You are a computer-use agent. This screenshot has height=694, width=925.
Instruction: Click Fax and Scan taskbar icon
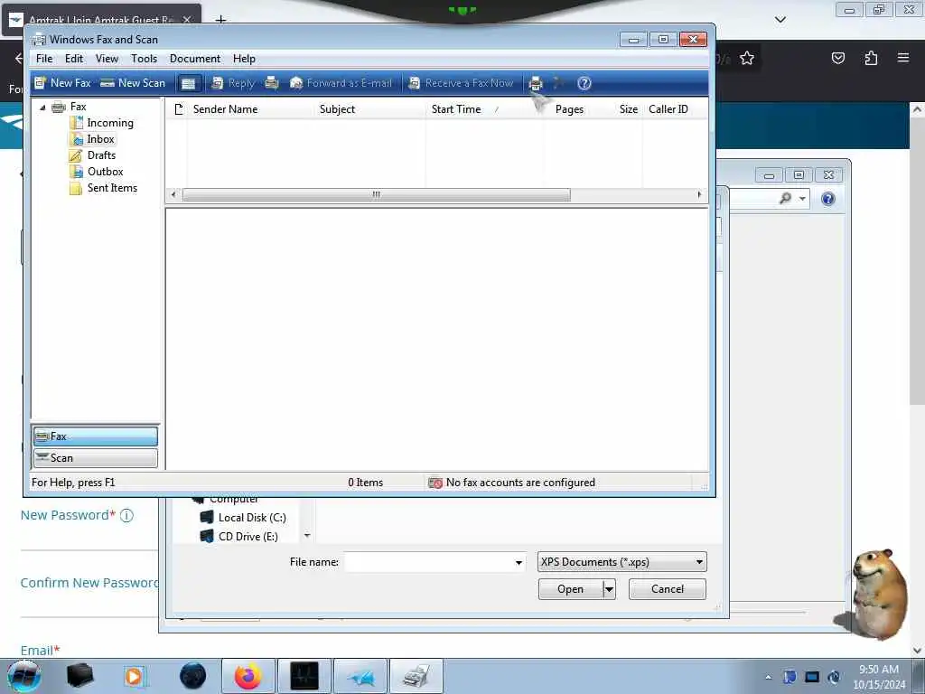[416, 676]
